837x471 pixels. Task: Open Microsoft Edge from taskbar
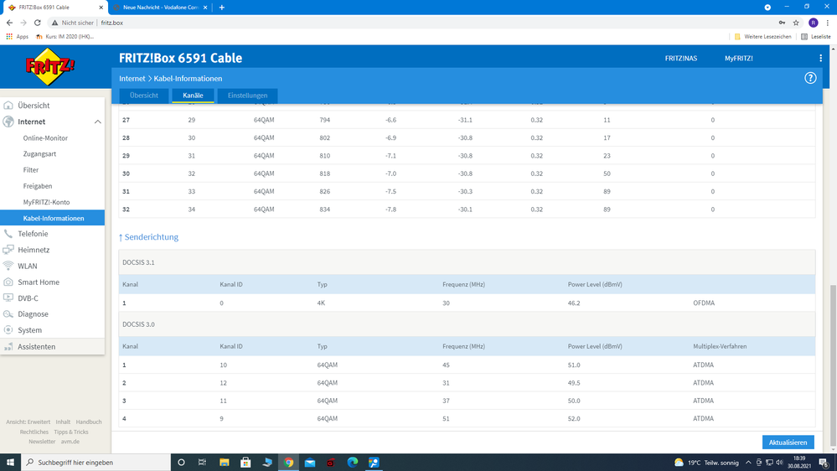[x=352, y=463]
